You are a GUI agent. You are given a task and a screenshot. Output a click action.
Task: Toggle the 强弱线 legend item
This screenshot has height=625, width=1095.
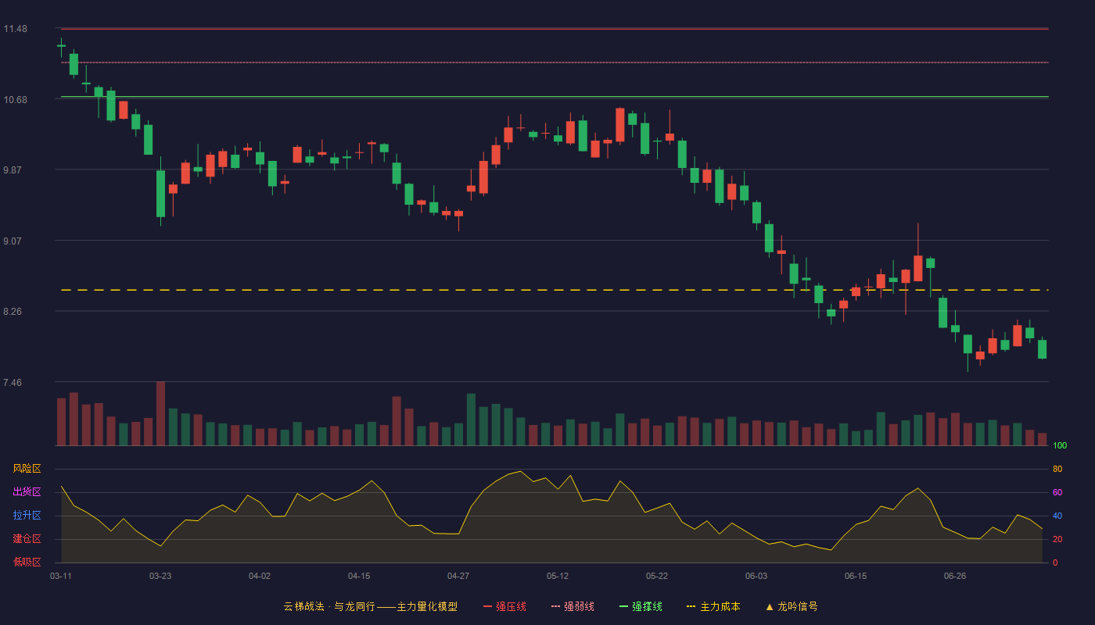click(573, 606)
